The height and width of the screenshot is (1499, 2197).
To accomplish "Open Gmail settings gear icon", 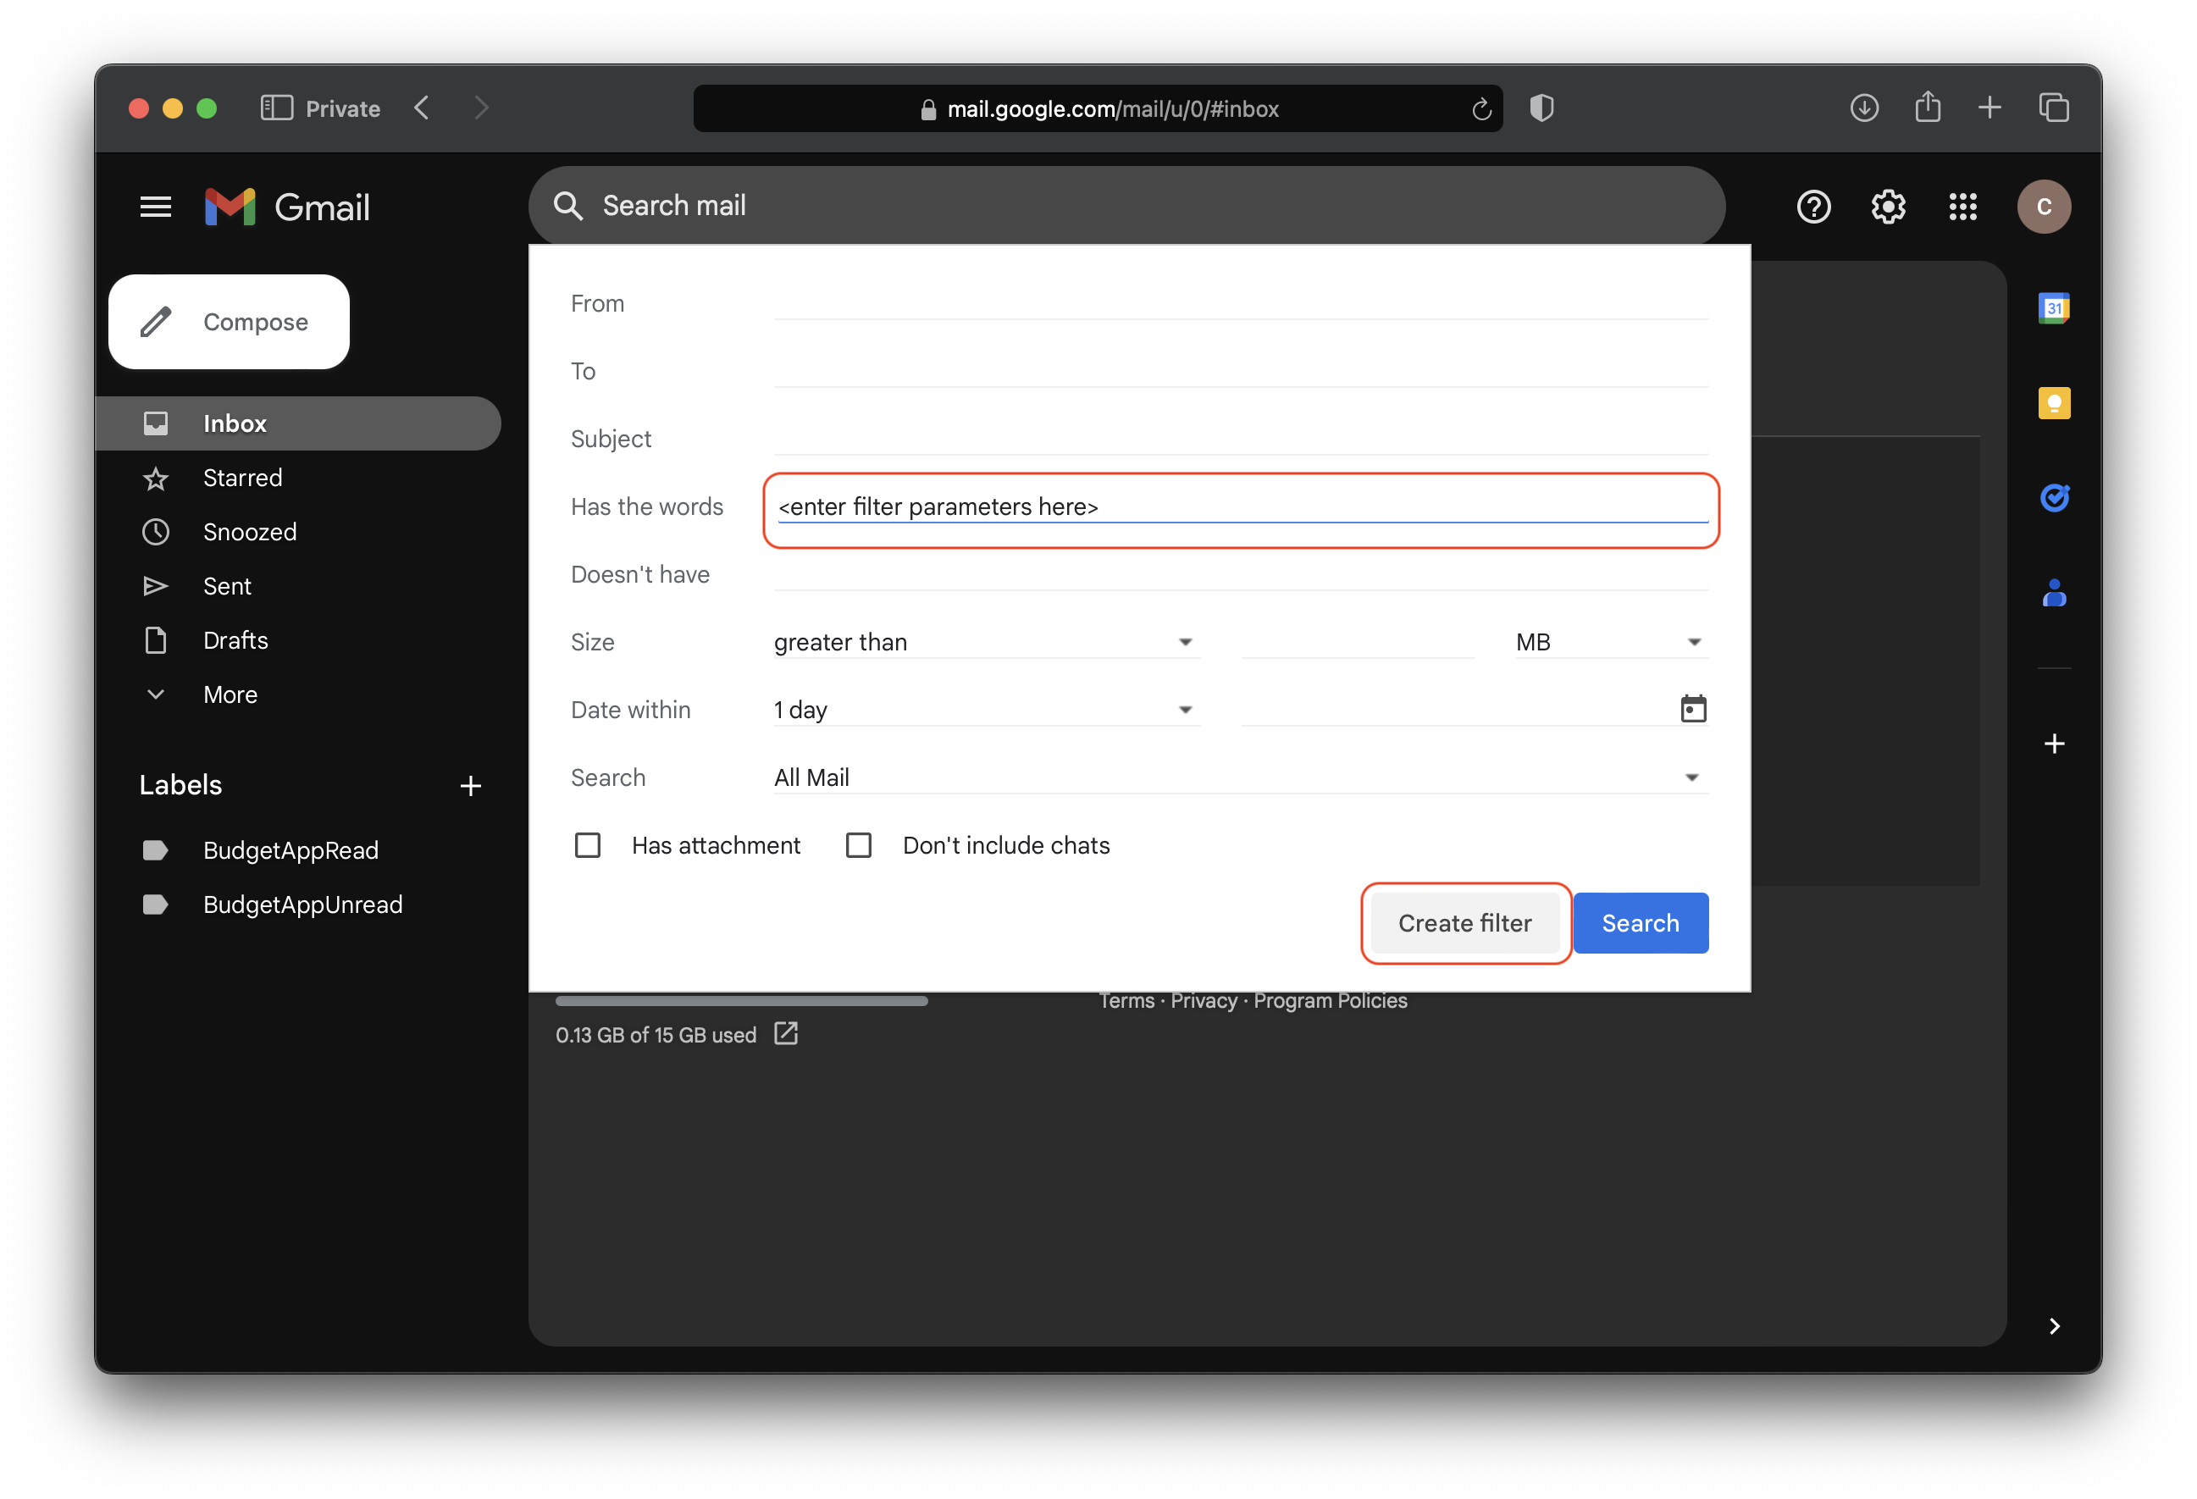I will click(1888, 206).
